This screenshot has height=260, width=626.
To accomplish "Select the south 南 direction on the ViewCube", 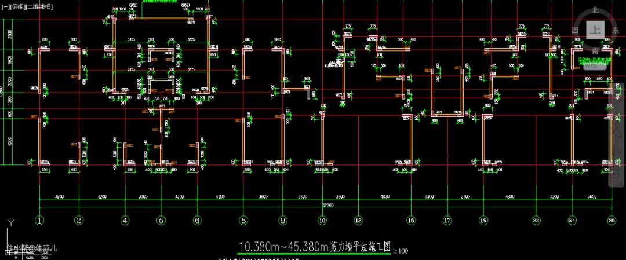I will click(x=594, y=51).
